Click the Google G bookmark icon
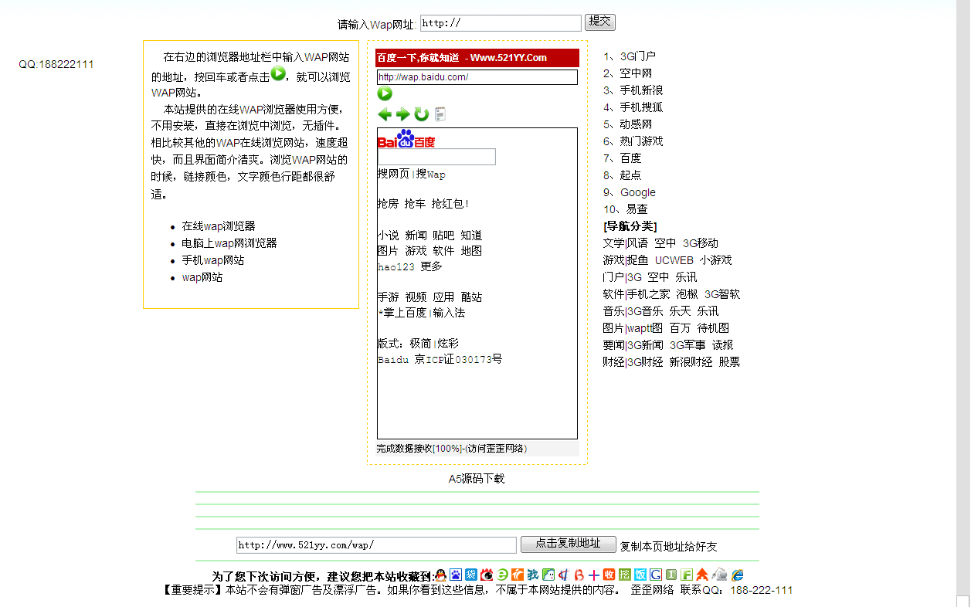Image resolution: width=971 pixels, height=607 pixels. (x=656, y=575)
